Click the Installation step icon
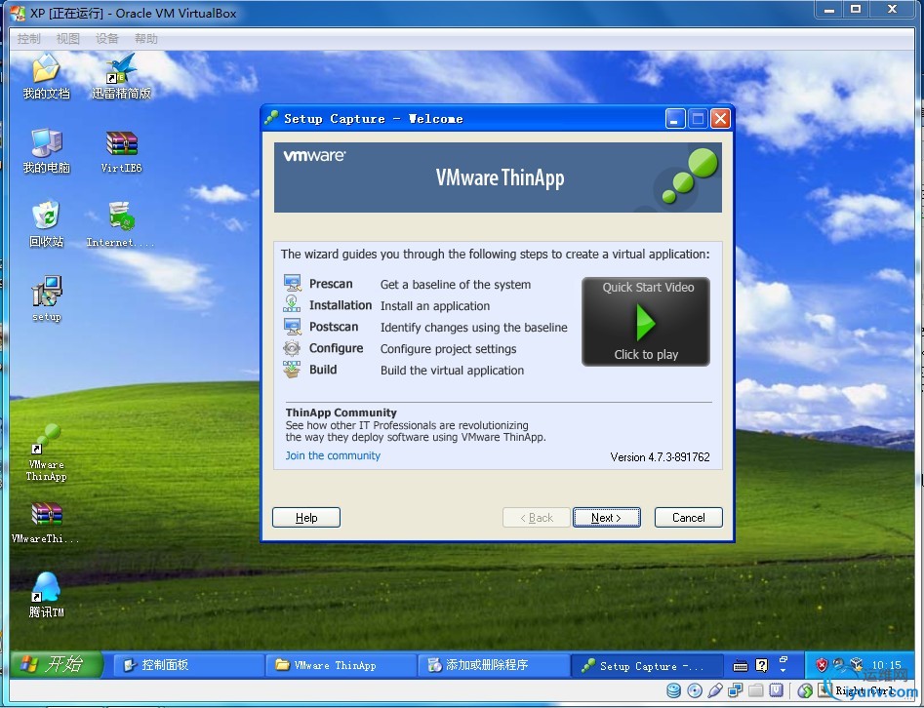924x708 pixels. [292, 304]
